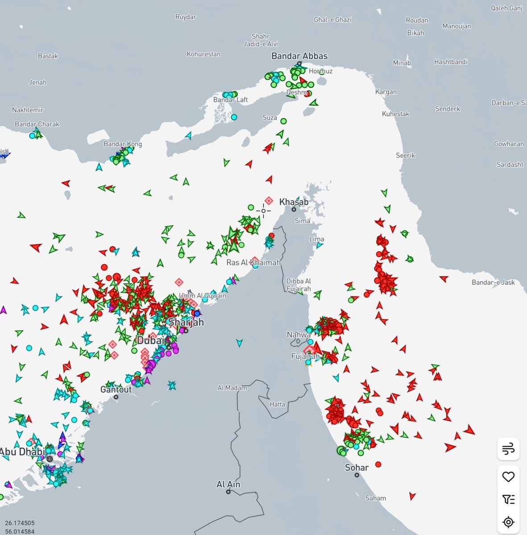Screen dimensions: 527x535
Task: Click the Dubai map label
Action: click(150, 340)
